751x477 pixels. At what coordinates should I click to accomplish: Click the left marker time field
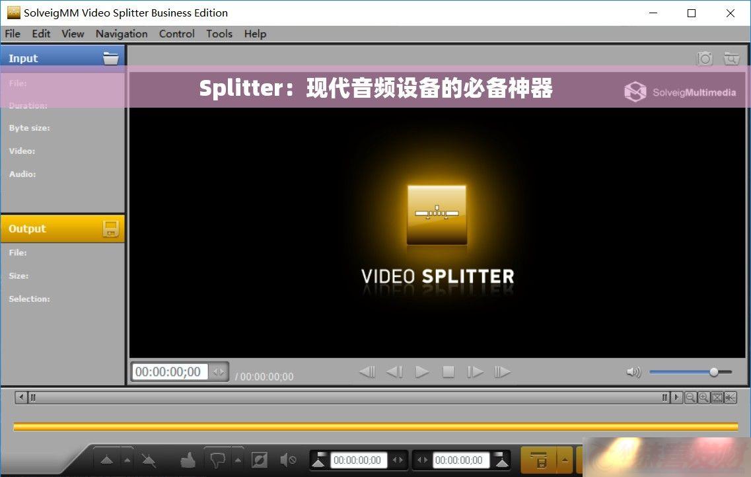click(359, 460)
